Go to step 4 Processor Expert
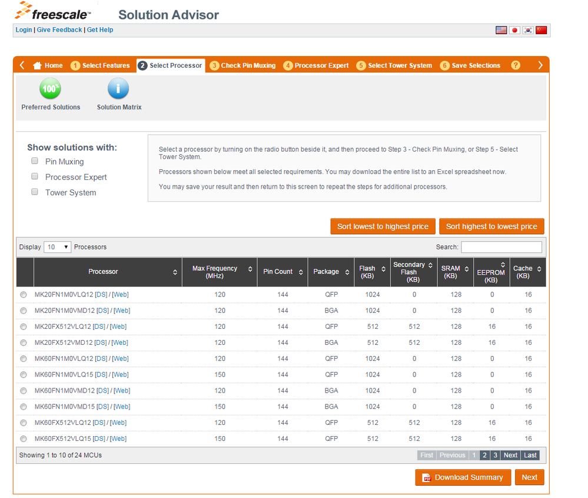The height and width of the screenshot is (498, 588). (316, 65)
